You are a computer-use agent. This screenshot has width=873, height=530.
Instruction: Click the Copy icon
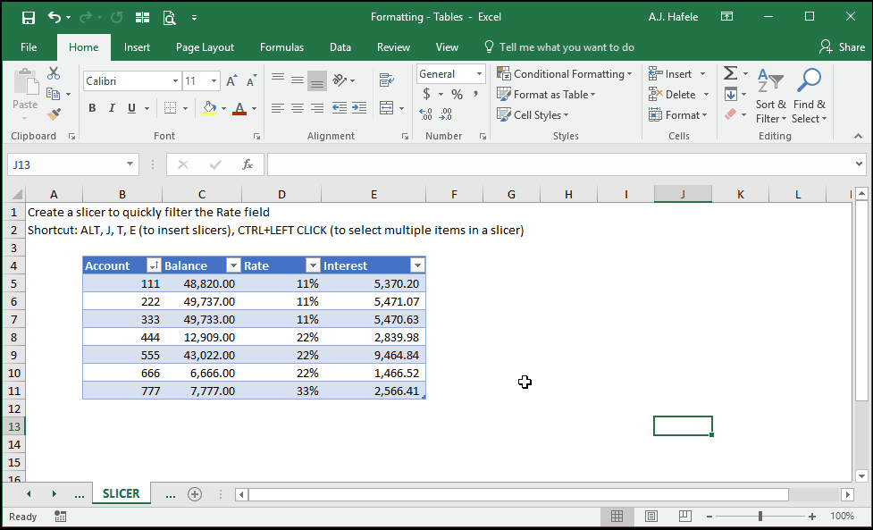[54, 94]
